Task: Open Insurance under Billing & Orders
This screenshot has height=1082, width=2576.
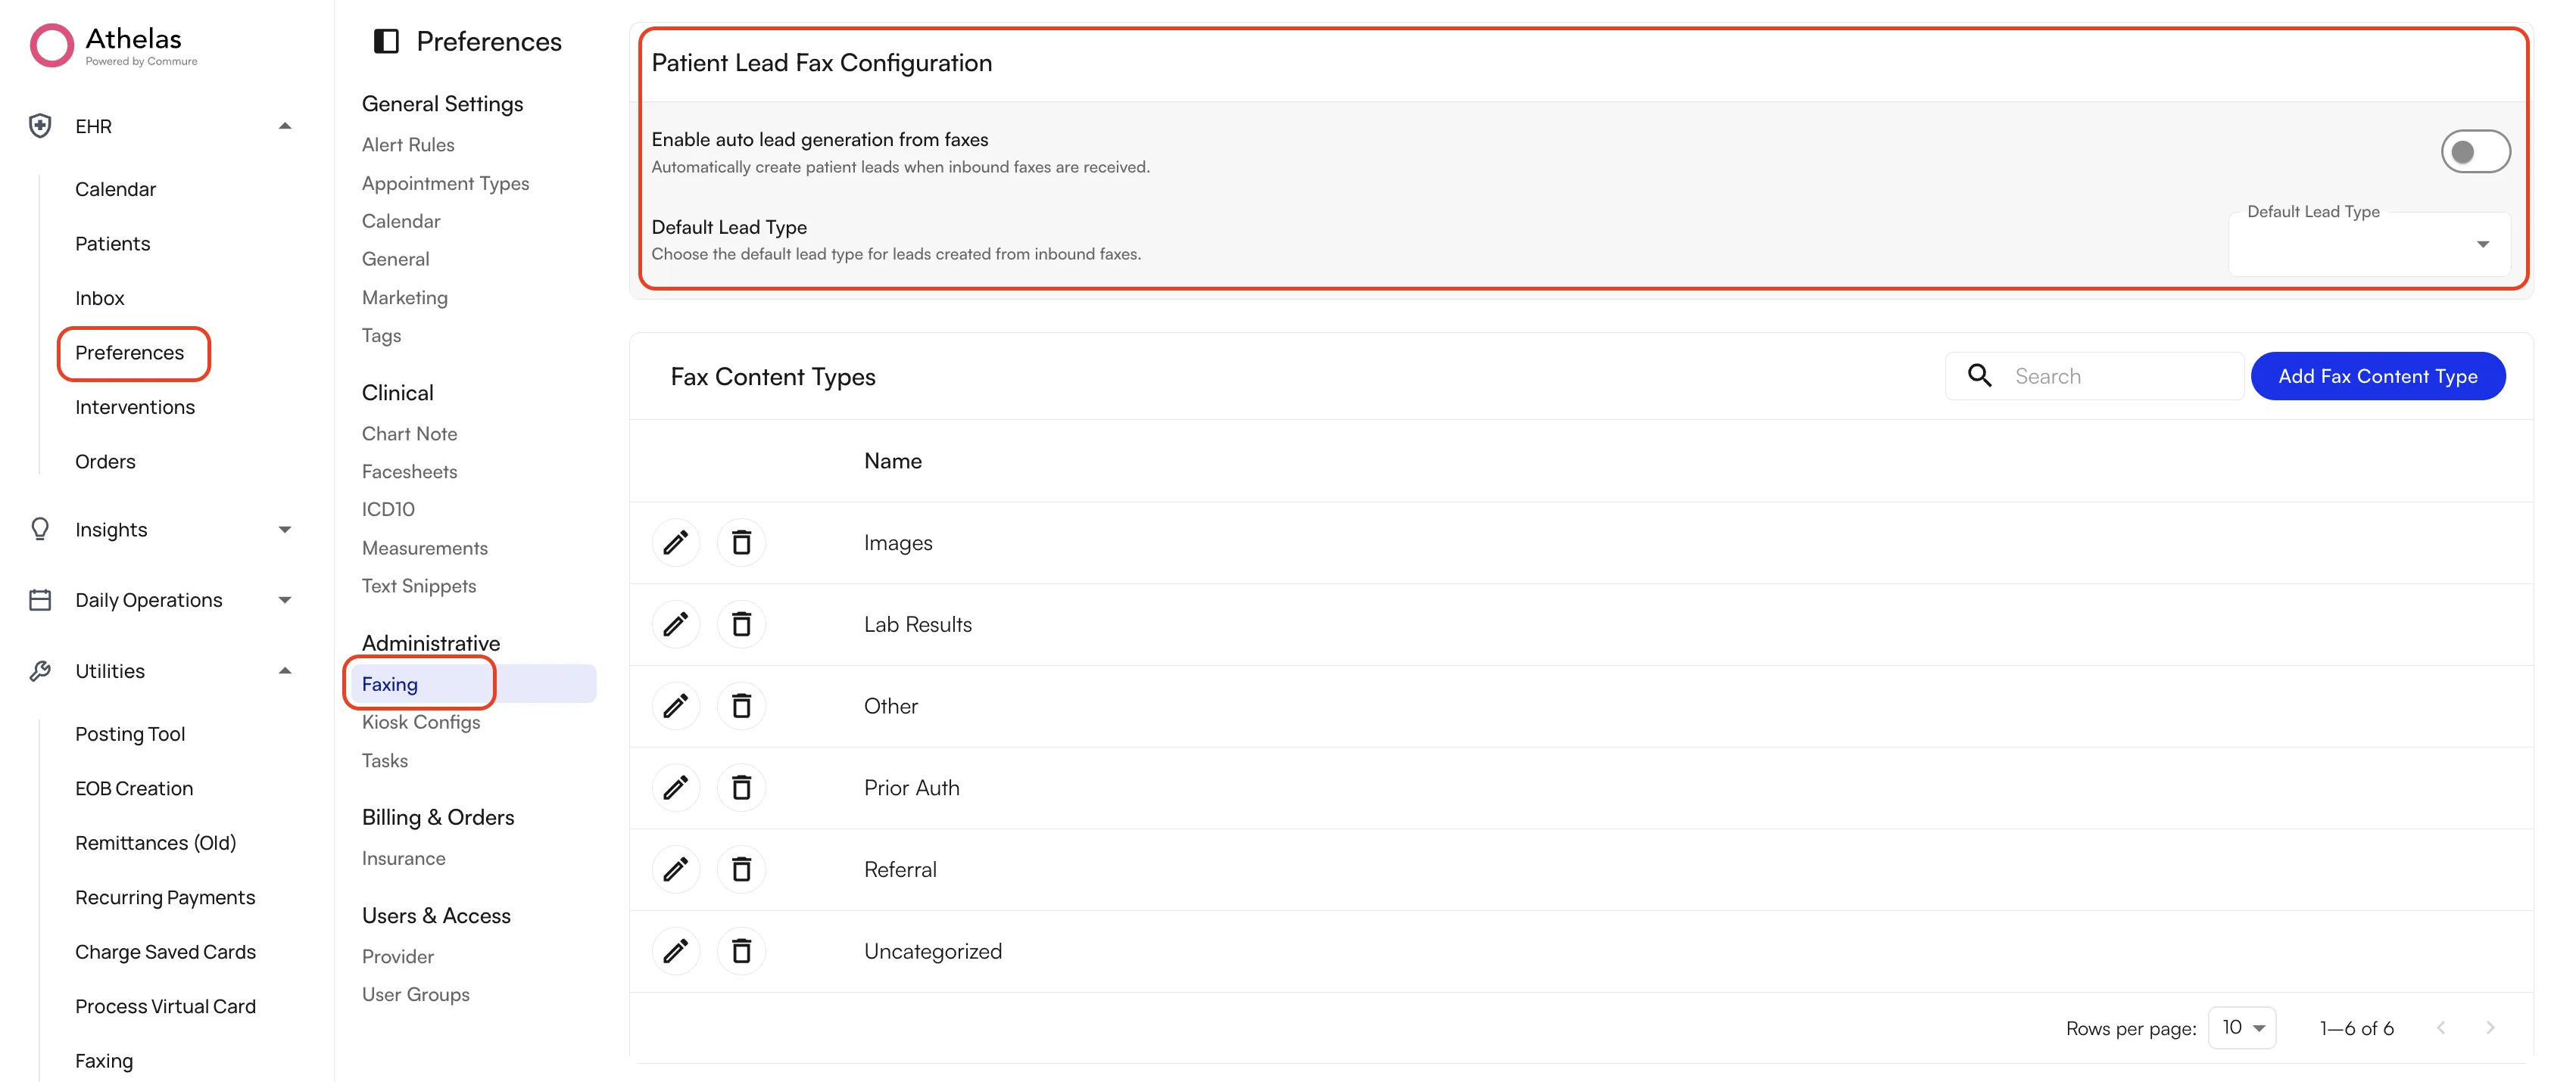Action: tap(404, 858)
